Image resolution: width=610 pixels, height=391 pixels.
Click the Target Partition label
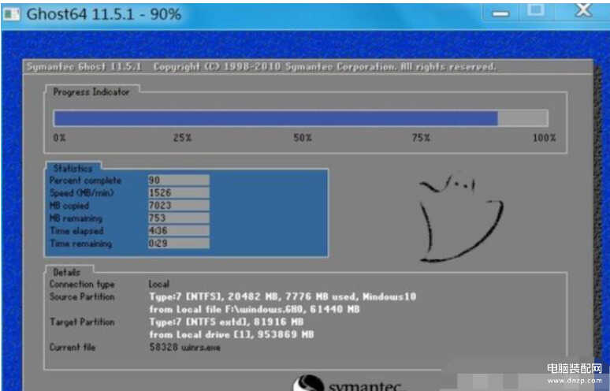pos(82,322)
